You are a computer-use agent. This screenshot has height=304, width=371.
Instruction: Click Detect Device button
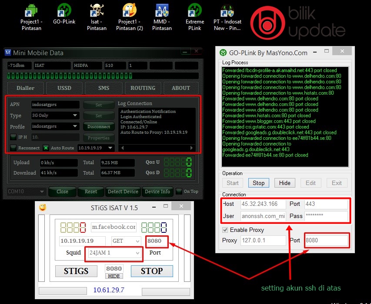123,192
